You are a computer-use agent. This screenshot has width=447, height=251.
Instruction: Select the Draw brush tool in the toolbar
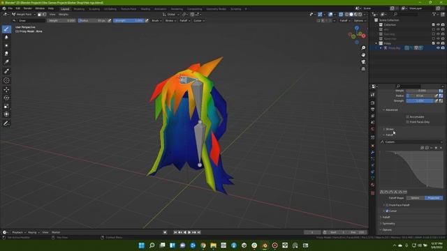6,29
